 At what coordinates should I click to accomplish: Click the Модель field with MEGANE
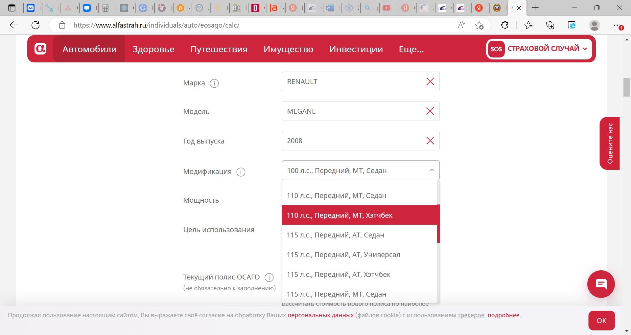[x=361, y=111]
